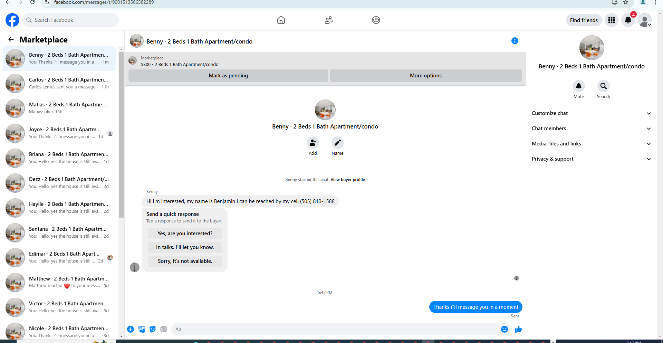Open the Home feed icon
This screenshot has width=663, height=343.
281,20
